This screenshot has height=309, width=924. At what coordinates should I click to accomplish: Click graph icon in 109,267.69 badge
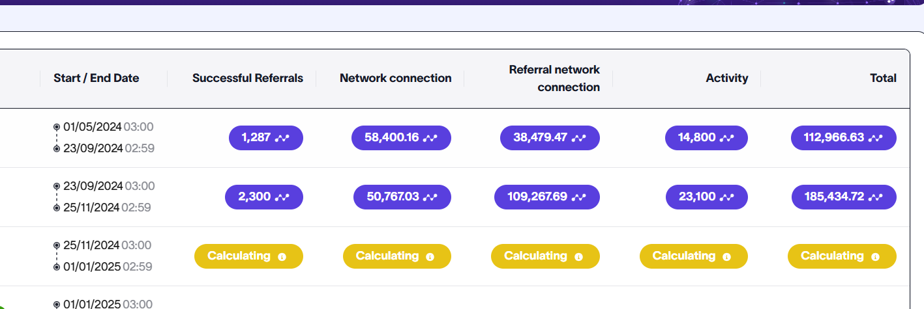point(578,197)
